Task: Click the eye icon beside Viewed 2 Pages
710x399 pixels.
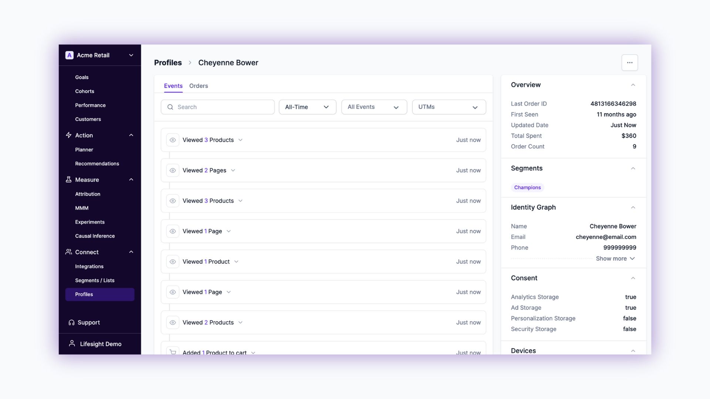Action: [x=173, y=170]
